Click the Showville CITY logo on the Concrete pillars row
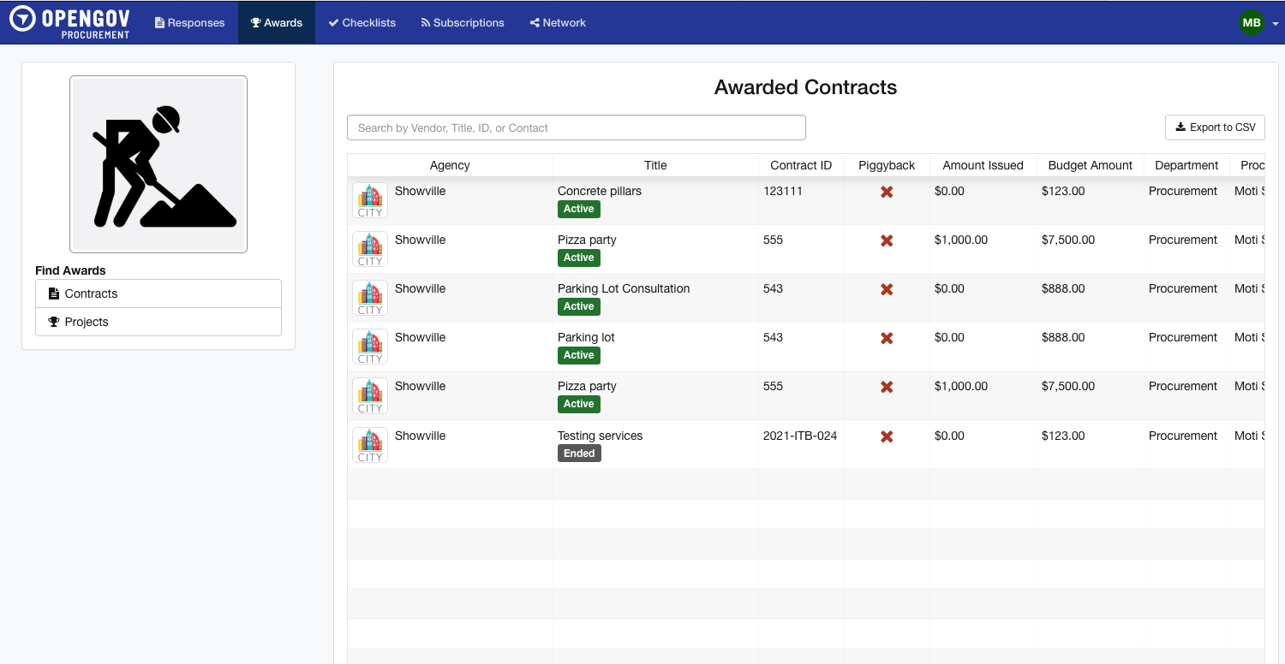 pyautogui.click(x=369, y=200)
